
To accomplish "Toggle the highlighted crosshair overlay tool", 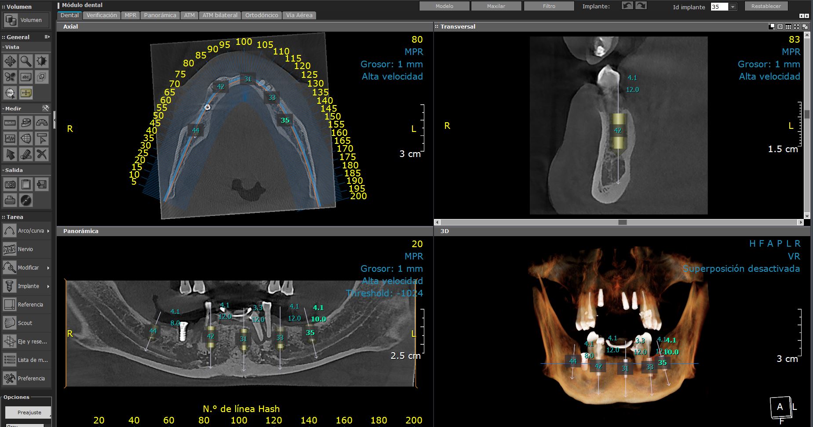I will point(26,93).
